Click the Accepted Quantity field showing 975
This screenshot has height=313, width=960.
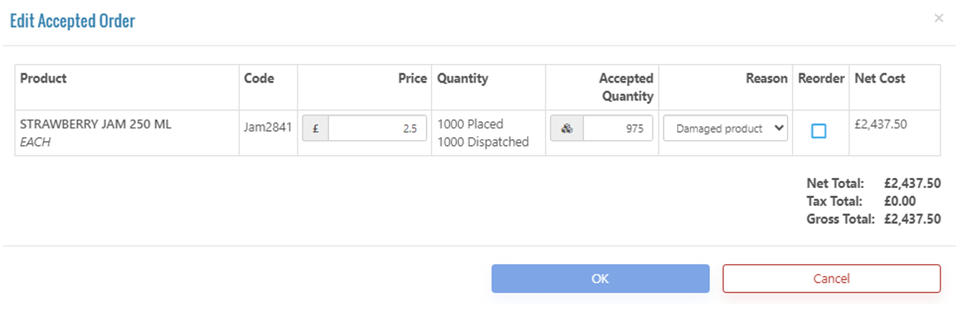coord(618,129)
